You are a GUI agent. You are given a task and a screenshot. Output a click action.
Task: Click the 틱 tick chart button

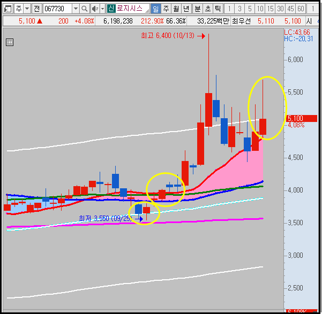tap(218, 9)
